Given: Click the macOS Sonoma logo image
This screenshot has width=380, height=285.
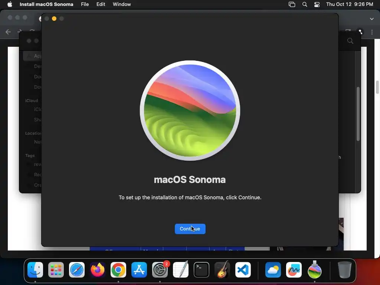Looking at the screenshot, I should (x=190, y=111).
